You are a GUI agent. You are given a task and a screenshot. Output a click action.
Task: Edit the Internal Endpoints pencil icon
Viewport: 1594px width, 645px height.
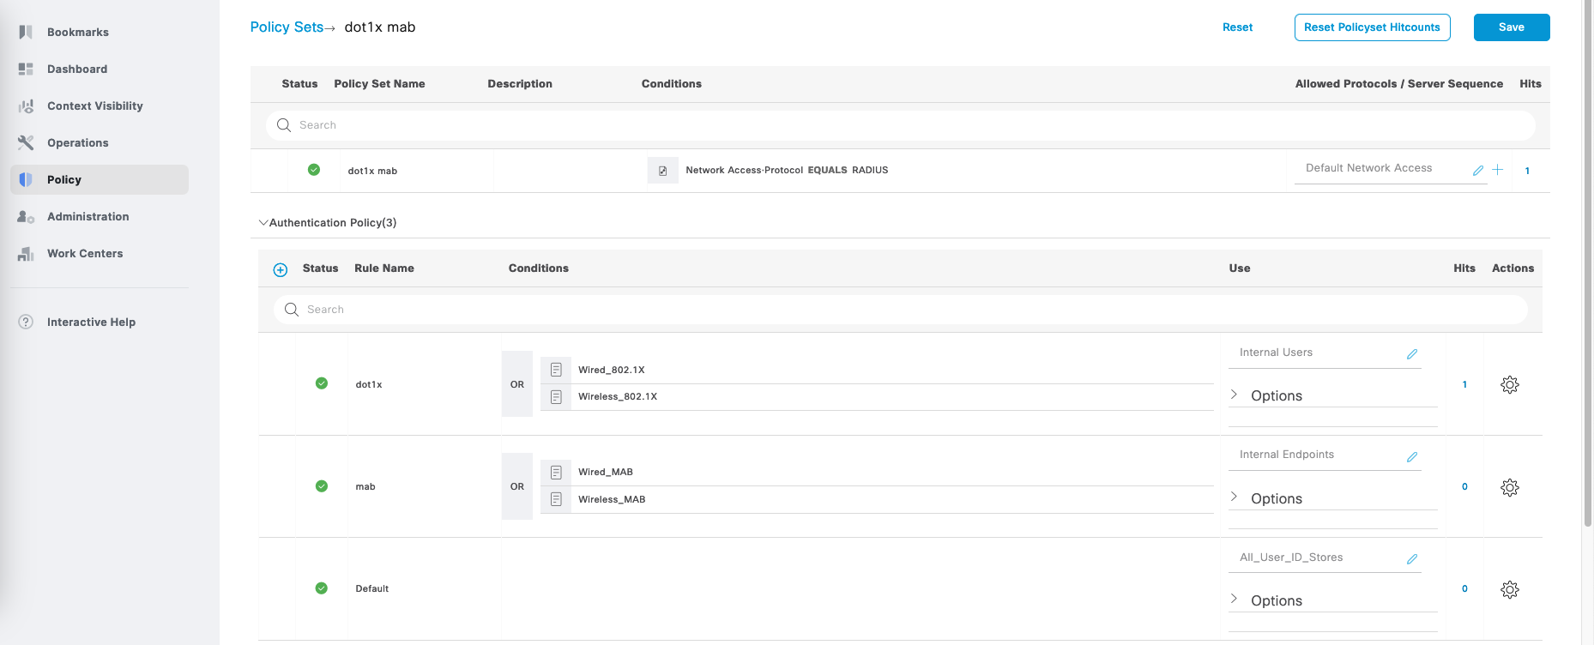click(x=1411, y=457)
